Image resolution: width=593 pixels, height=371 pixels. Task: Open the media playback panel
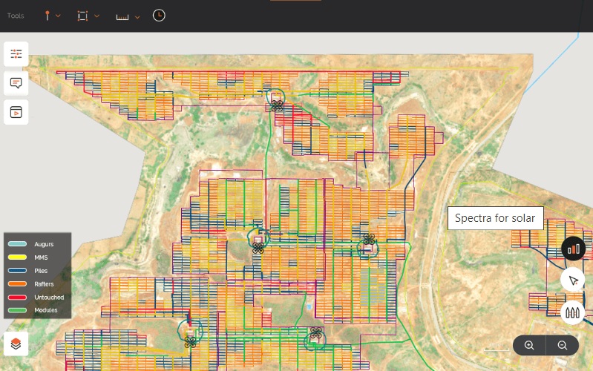click(16, 112)
